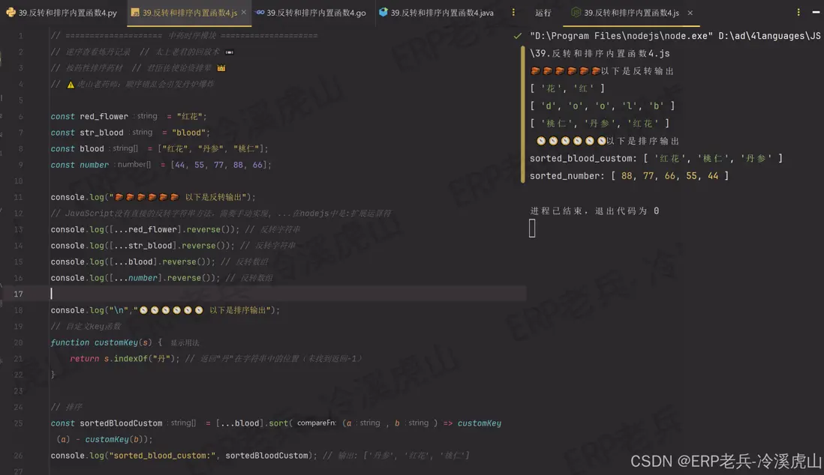The width and height of the screenshot is (824, 475).
Task: Click the node.exe command path in run output
Action: [x=621, y=36]
